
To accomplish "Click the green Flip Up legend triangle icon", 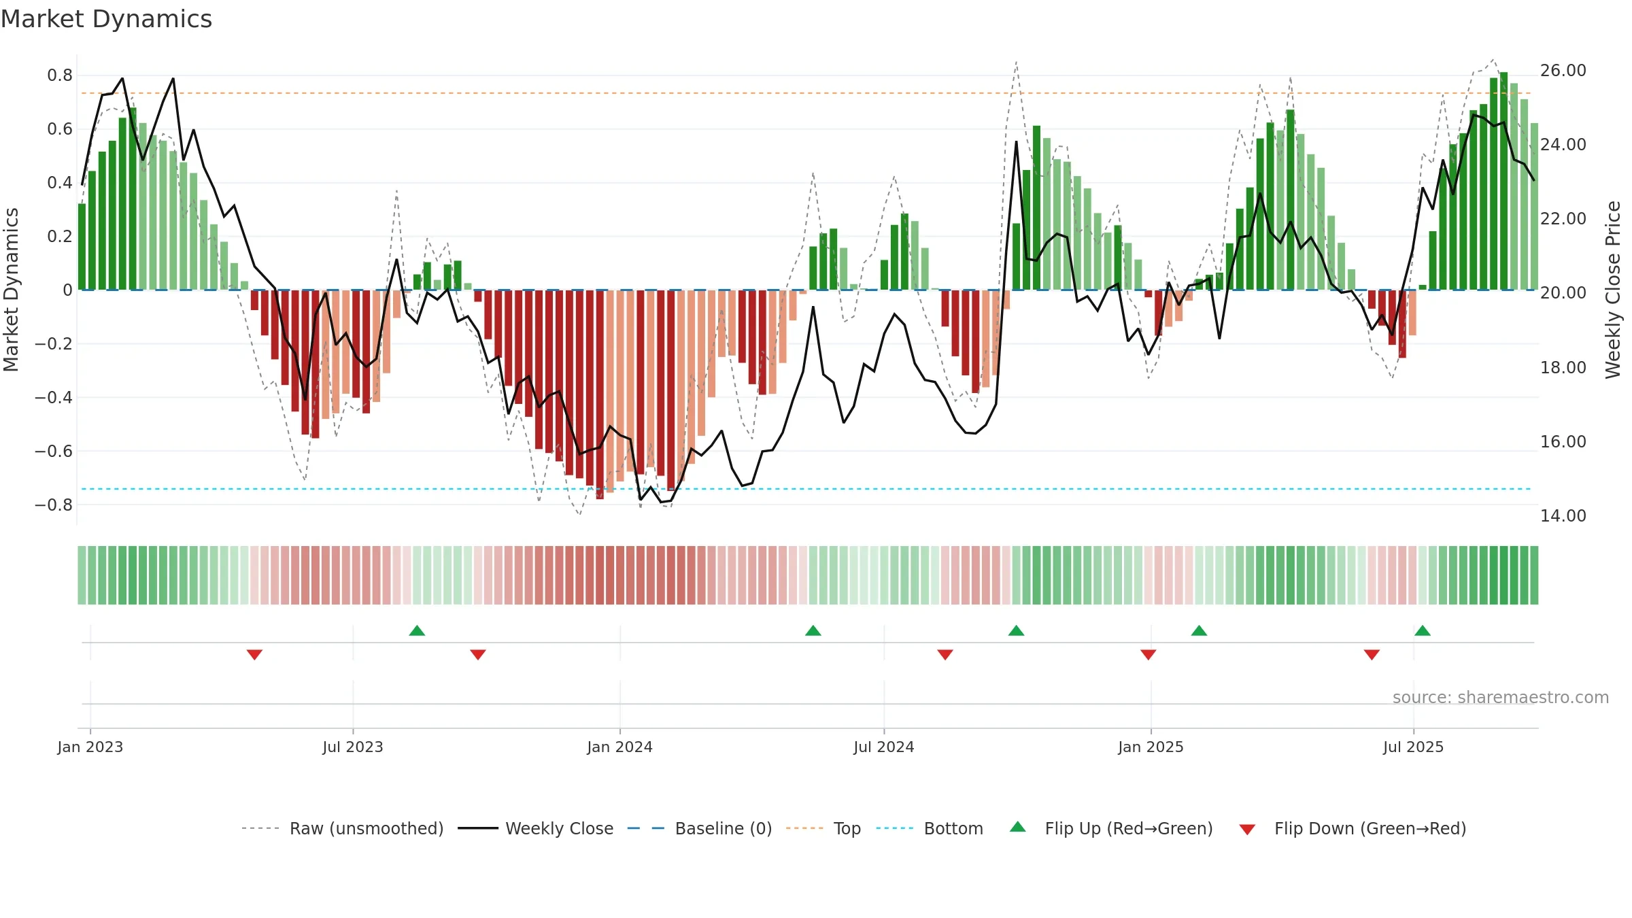I will (1017, 827).
